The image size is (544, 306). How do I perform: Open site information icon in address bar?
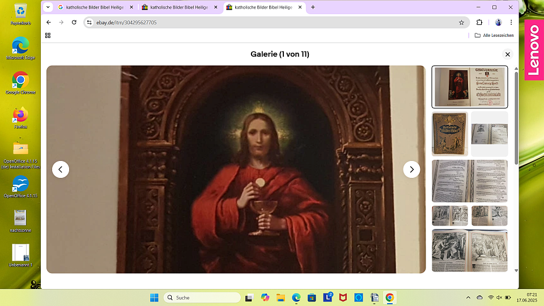pos(90,22)
